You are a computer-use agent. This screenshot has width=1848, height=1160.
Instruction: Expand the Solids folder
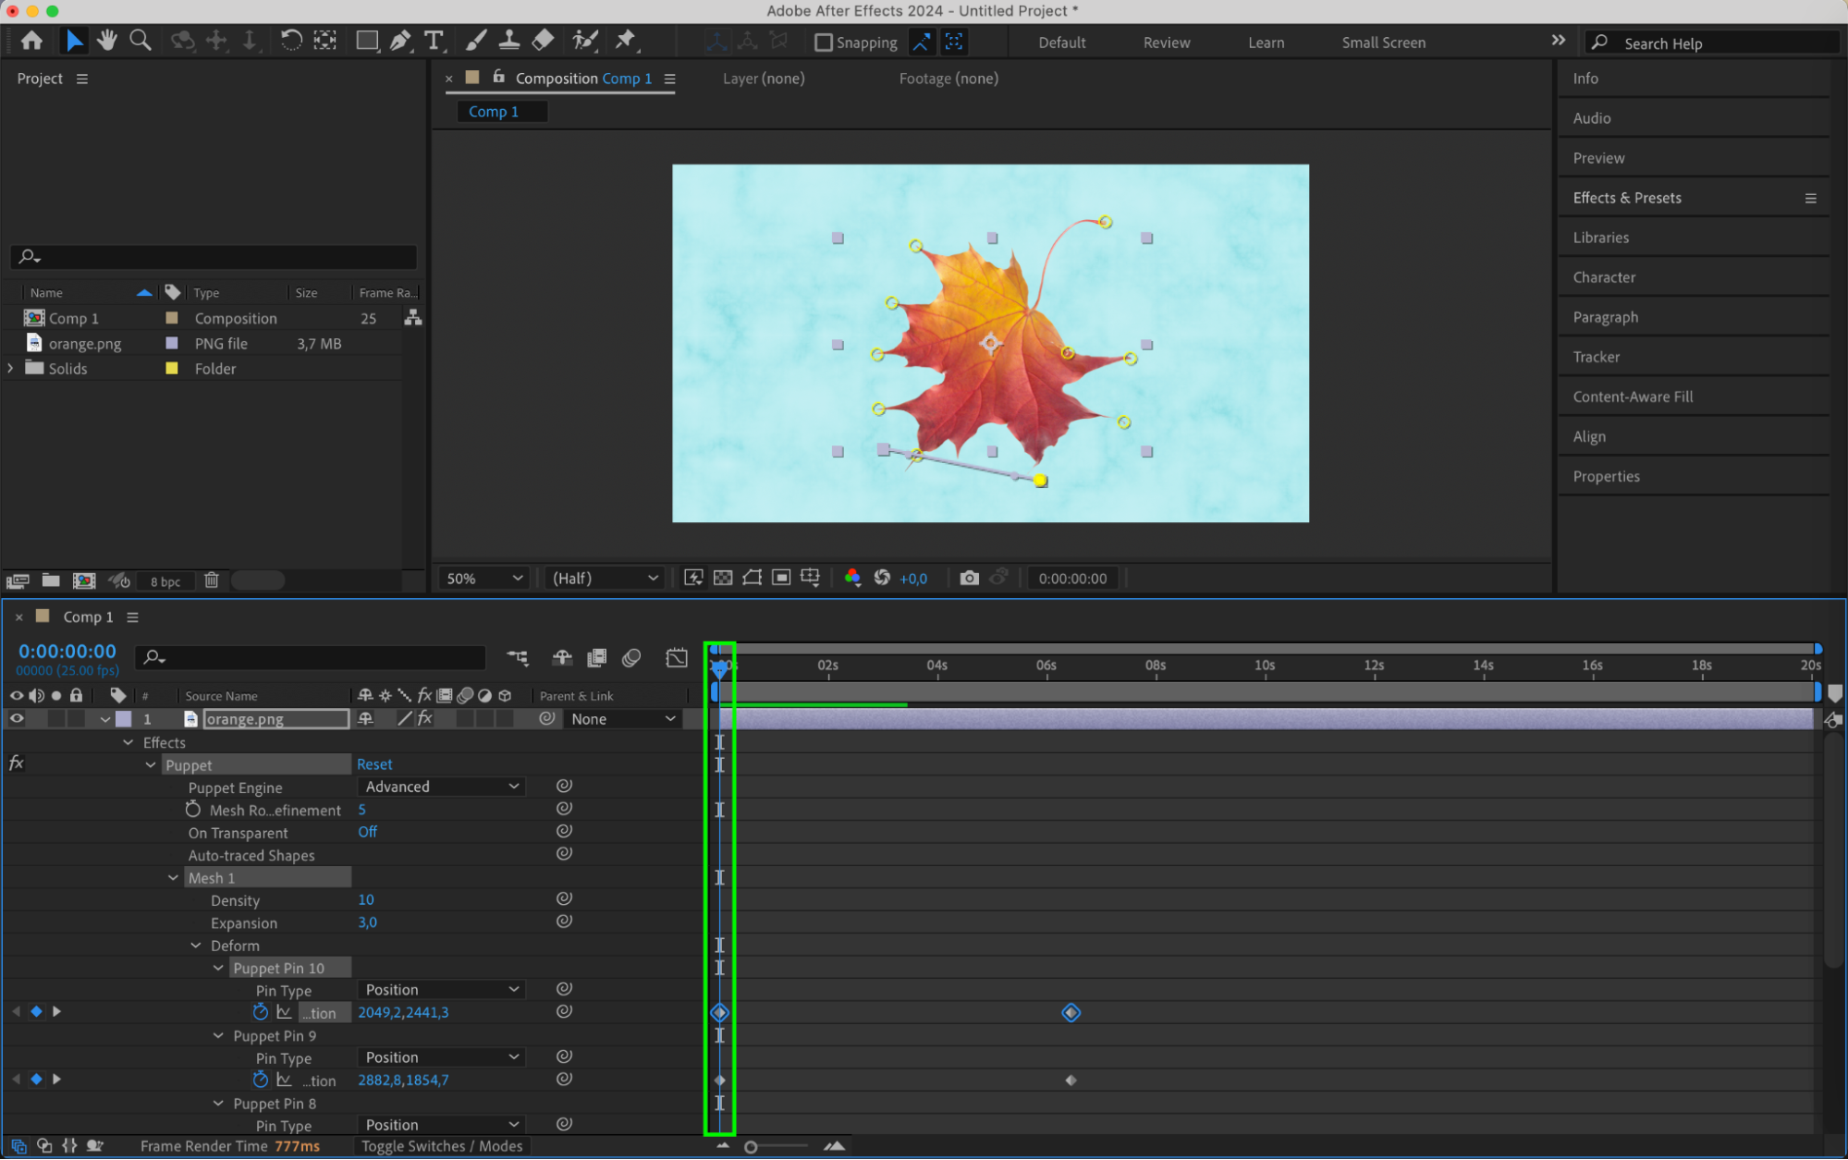11,368
